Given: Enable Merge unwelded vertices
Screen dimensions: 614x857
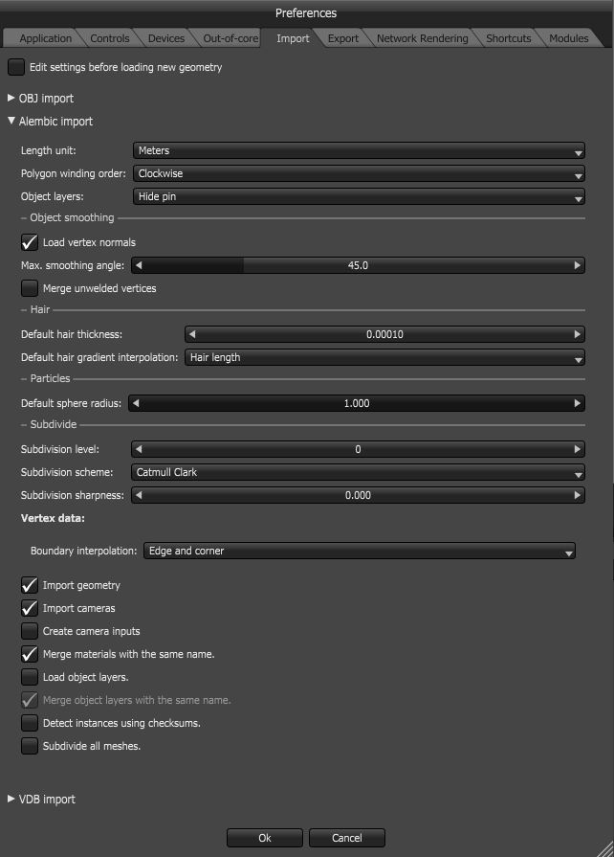Looking at the screenshot, I should click(x=29, y=288).
